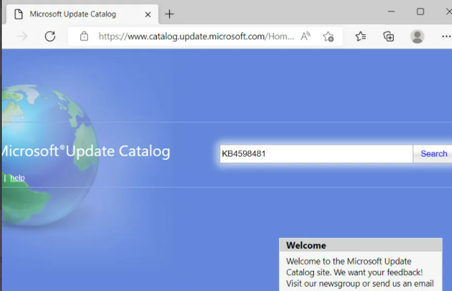
Task: Select the Microsoft Update Catalog tab
Action: coord(81,14)
